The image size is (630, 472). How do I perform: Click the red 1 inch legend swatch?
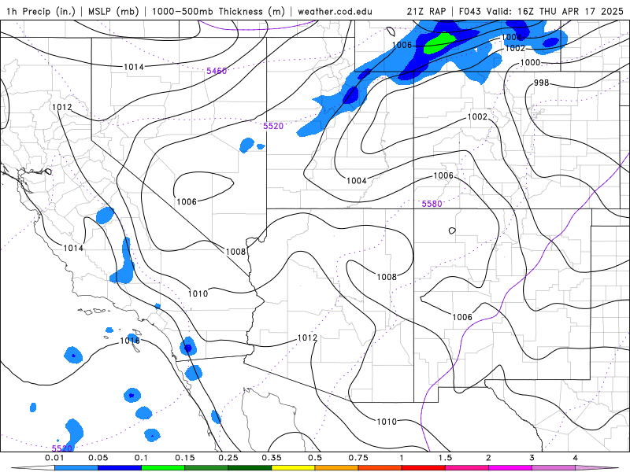pos(424,468)
